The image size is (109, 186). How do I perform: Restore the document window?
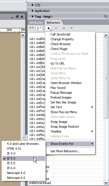click(17, 17)
